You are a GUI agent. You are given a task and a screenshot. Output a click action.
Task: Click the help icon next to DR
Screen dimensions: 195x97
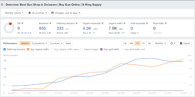22,23
